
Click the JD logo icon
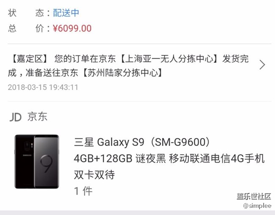[x=15, y=117]
